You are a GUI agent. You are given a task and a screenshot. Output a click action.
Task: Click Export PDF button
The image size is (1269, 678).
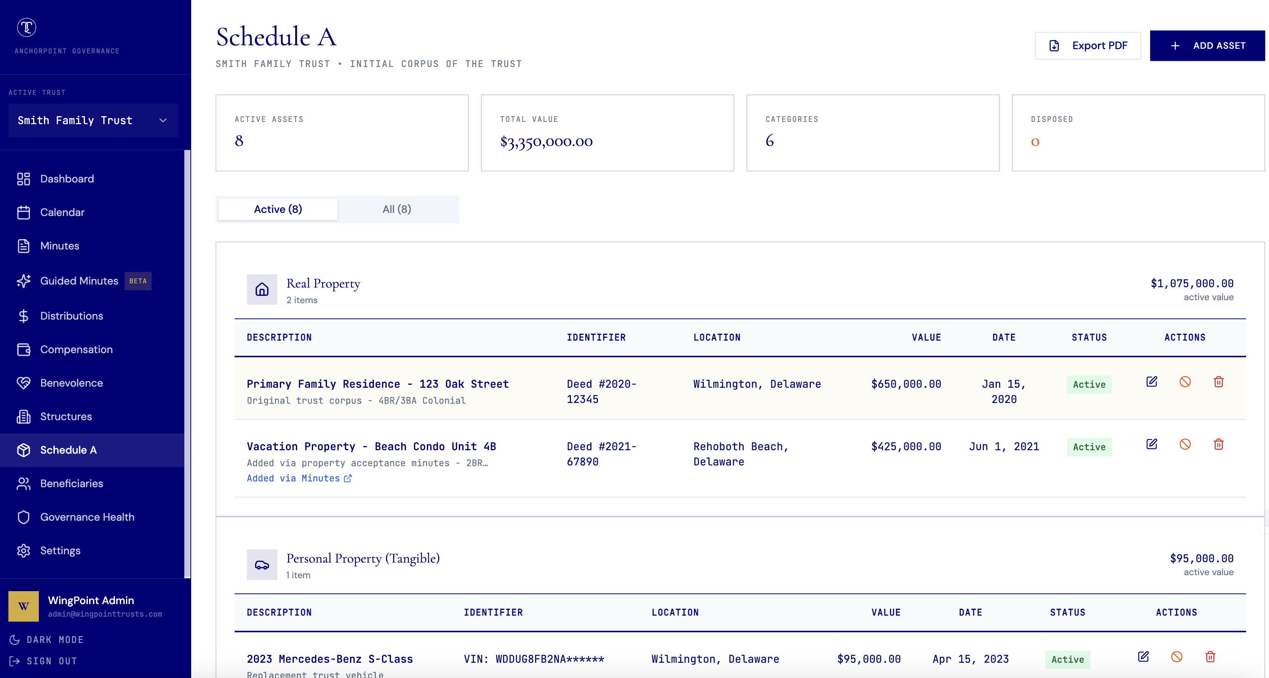coord(1088,46)
